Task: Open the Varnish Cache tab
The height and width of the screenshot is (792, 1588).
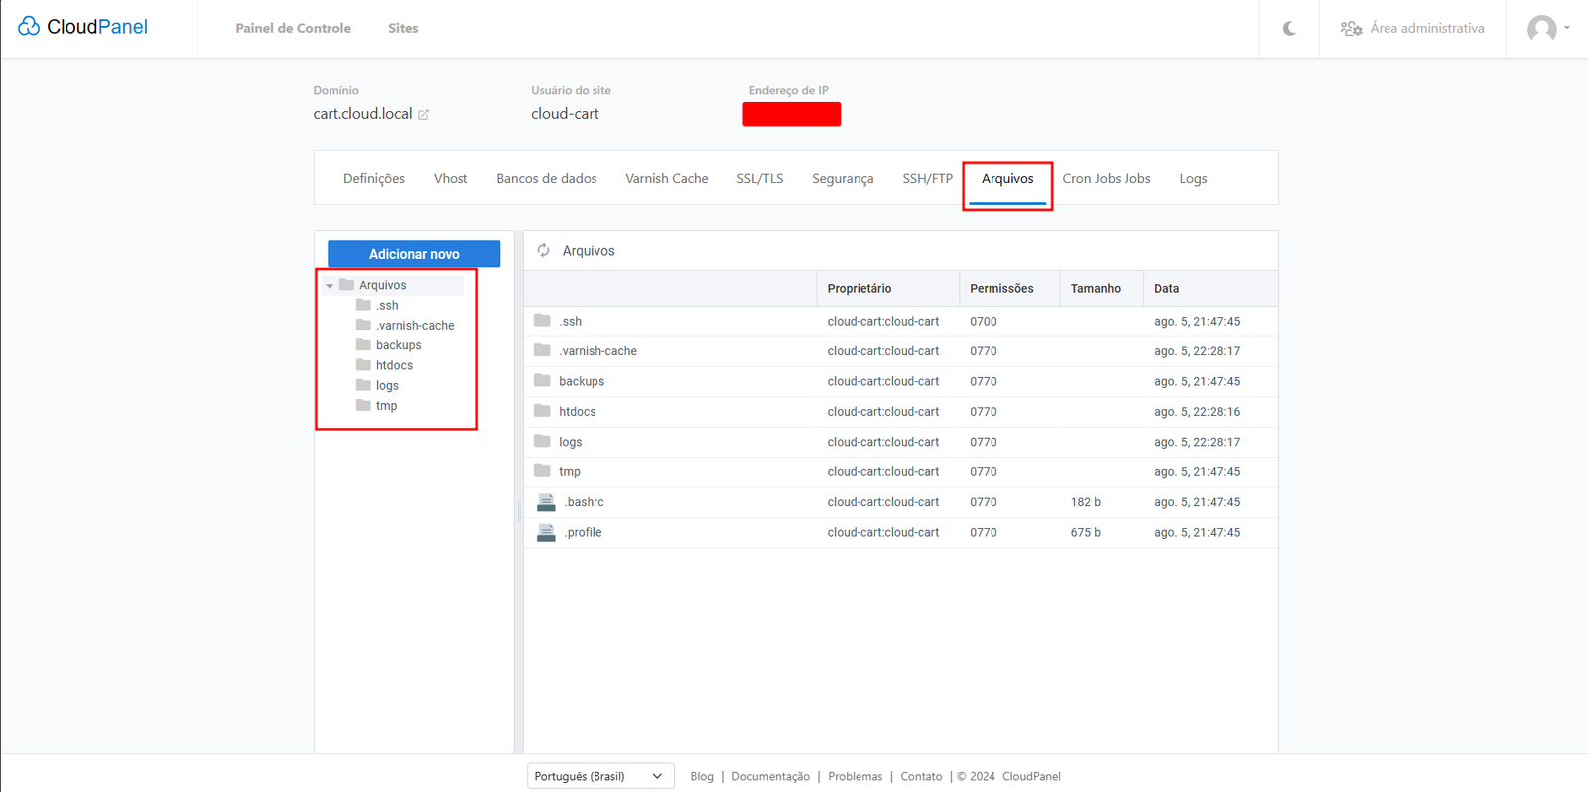Action: (x=666, y=179)
